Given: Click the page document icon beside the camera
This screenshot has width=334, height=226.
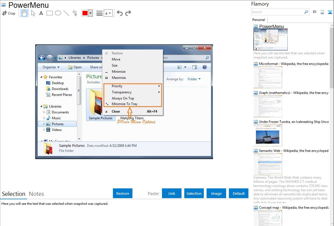Looking at the screenshot, I should point(322,12).
